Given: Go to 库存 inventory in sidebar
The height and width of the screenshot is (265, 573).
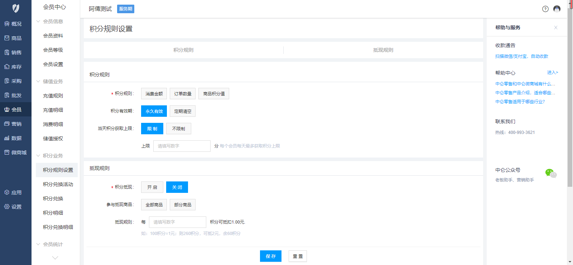Looking at the screenshot, I should 7,67.
